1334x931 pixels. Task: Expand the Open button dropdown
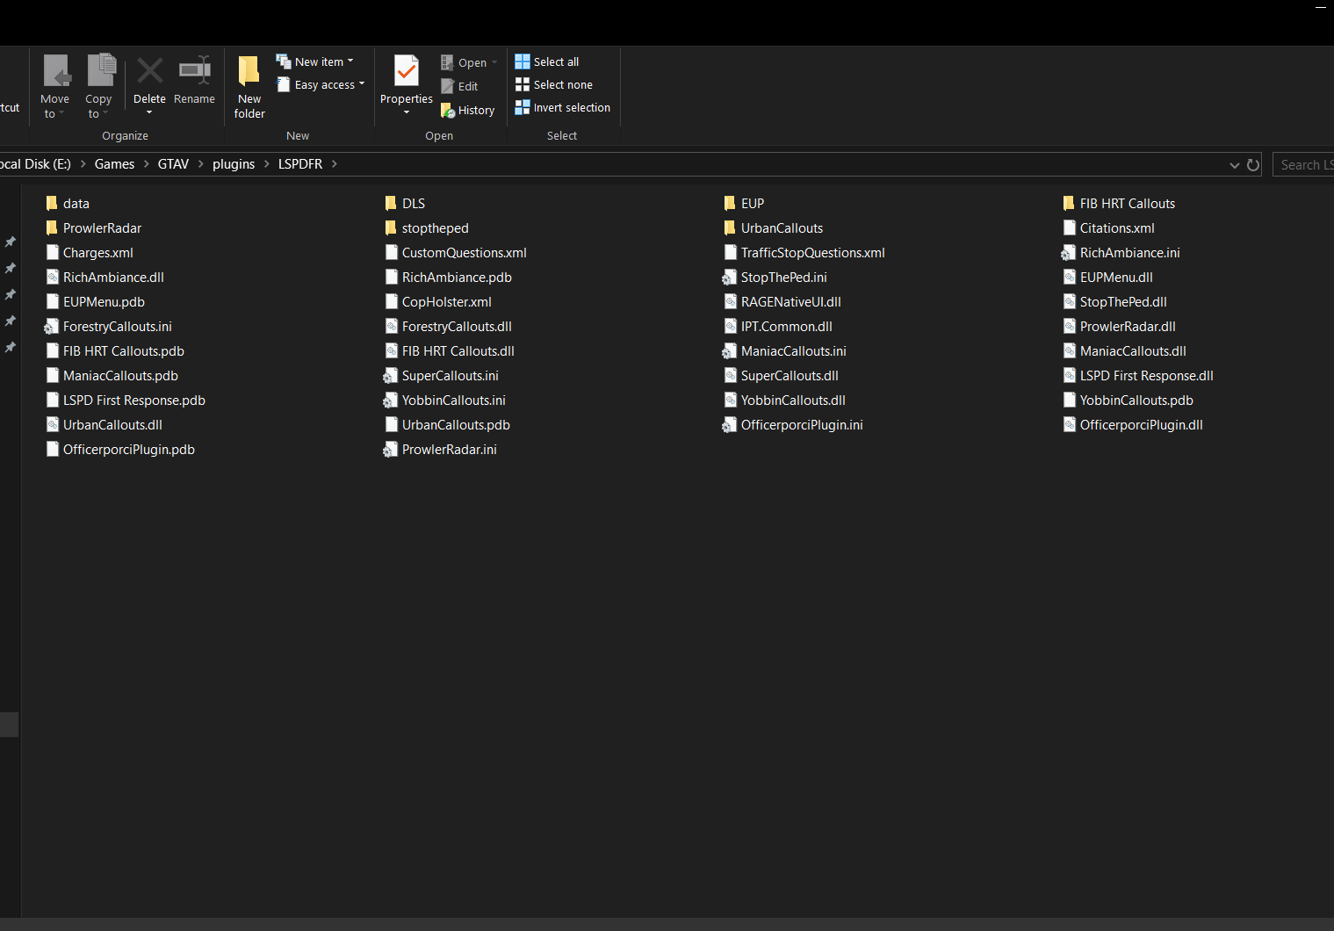coord(494,62)
